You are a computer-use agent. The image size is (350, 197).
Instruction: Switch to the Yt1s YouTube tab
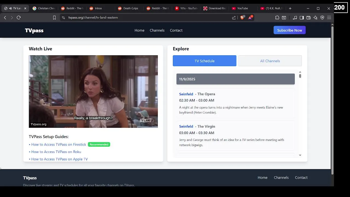coord(186,8)
